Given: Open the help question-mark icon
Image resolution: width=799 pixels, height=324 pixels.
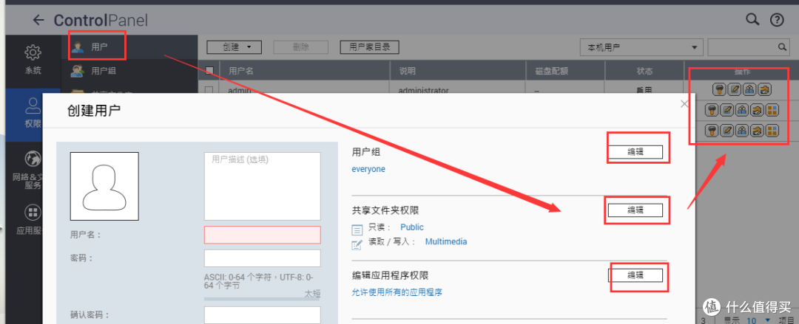Looking at the screenshot, I should [777, 20].
